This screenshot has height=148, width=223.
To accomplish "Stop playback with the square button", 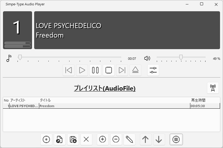I will point(109,70).
